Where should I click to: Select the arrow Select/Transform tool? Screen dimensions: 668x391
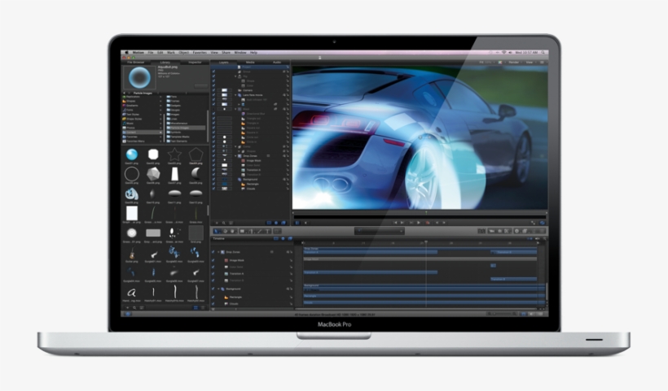coord(217,231)
